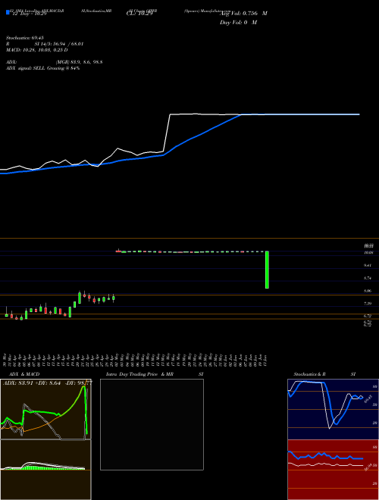This screenshot has height=500, width=379.
Task: Click the 'MACD: 10.28, 10.03, 0.25 D' line
Action: tap(37, 50)
